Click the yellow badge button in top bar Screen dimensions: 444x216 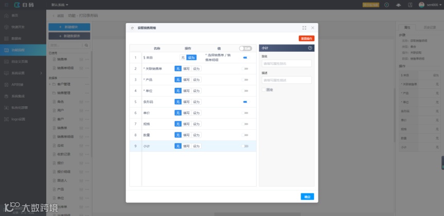tap(370, 5)
